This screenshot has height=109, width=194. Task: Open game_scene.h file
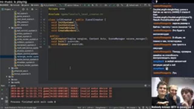pyautogui.click(x=22, y=16)
